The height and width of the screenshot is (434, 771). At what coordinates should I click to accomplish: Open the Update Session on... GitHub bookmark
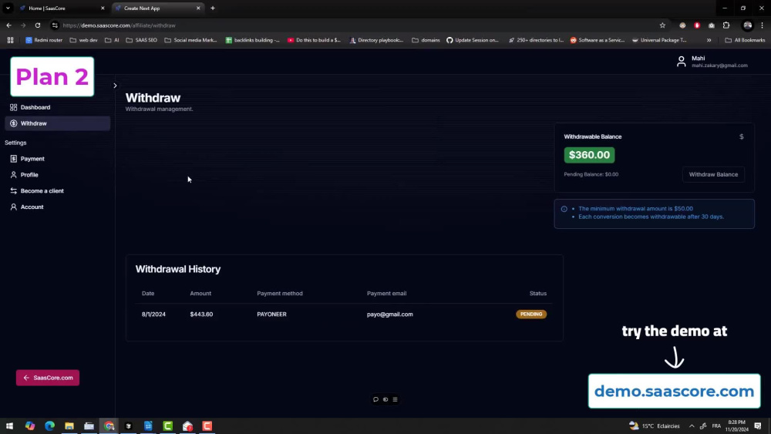(473, 40)
